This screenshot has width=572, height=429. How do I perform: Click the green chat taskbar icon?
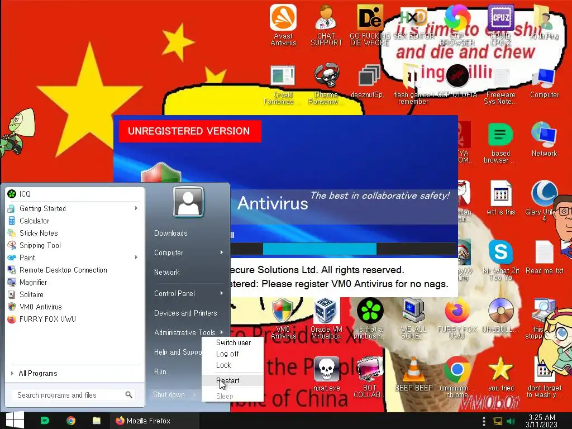[45, 421]
